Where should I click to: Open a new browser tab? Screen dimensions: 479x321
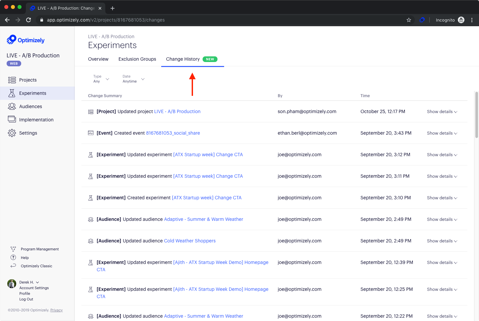(113, 8)
